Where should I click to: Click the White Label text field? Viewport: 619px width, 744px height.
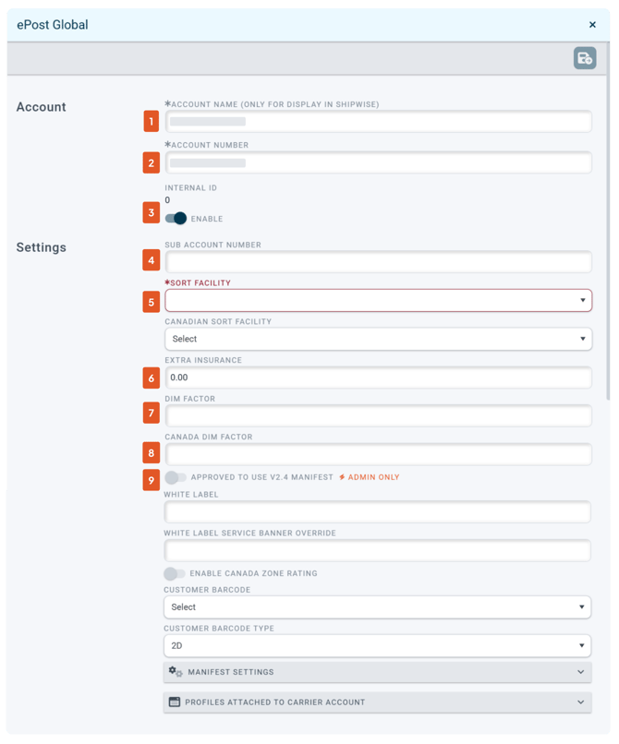click(377, 510)
